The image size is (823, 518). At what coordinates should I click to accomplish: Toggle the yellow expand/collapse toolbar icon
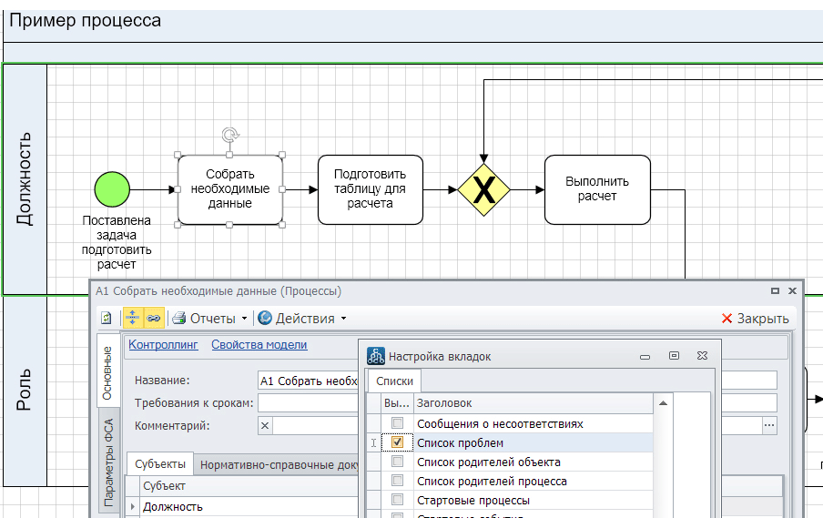(x=132, y=319)
